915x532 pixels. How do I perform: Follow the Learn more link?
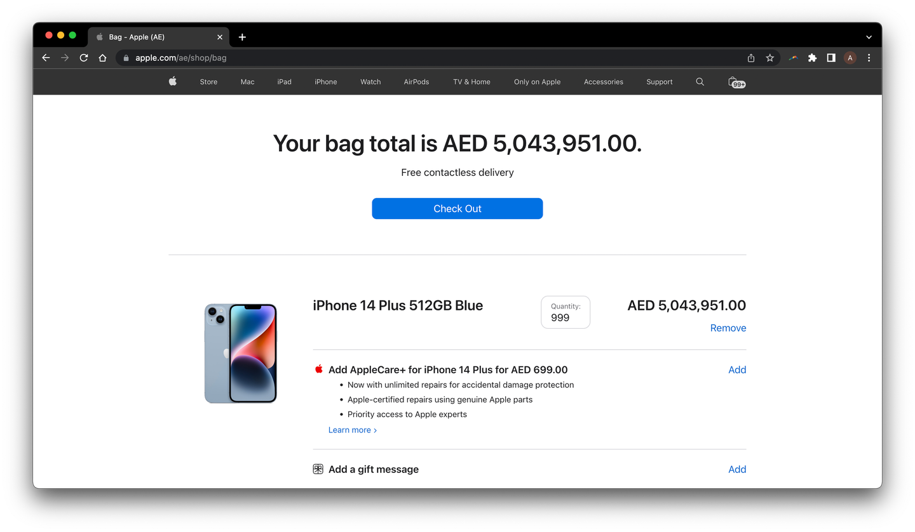(353, 430)
